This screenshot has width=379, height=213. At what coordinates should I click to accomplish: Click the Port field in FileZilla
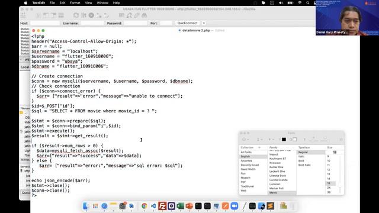[166, 23]
